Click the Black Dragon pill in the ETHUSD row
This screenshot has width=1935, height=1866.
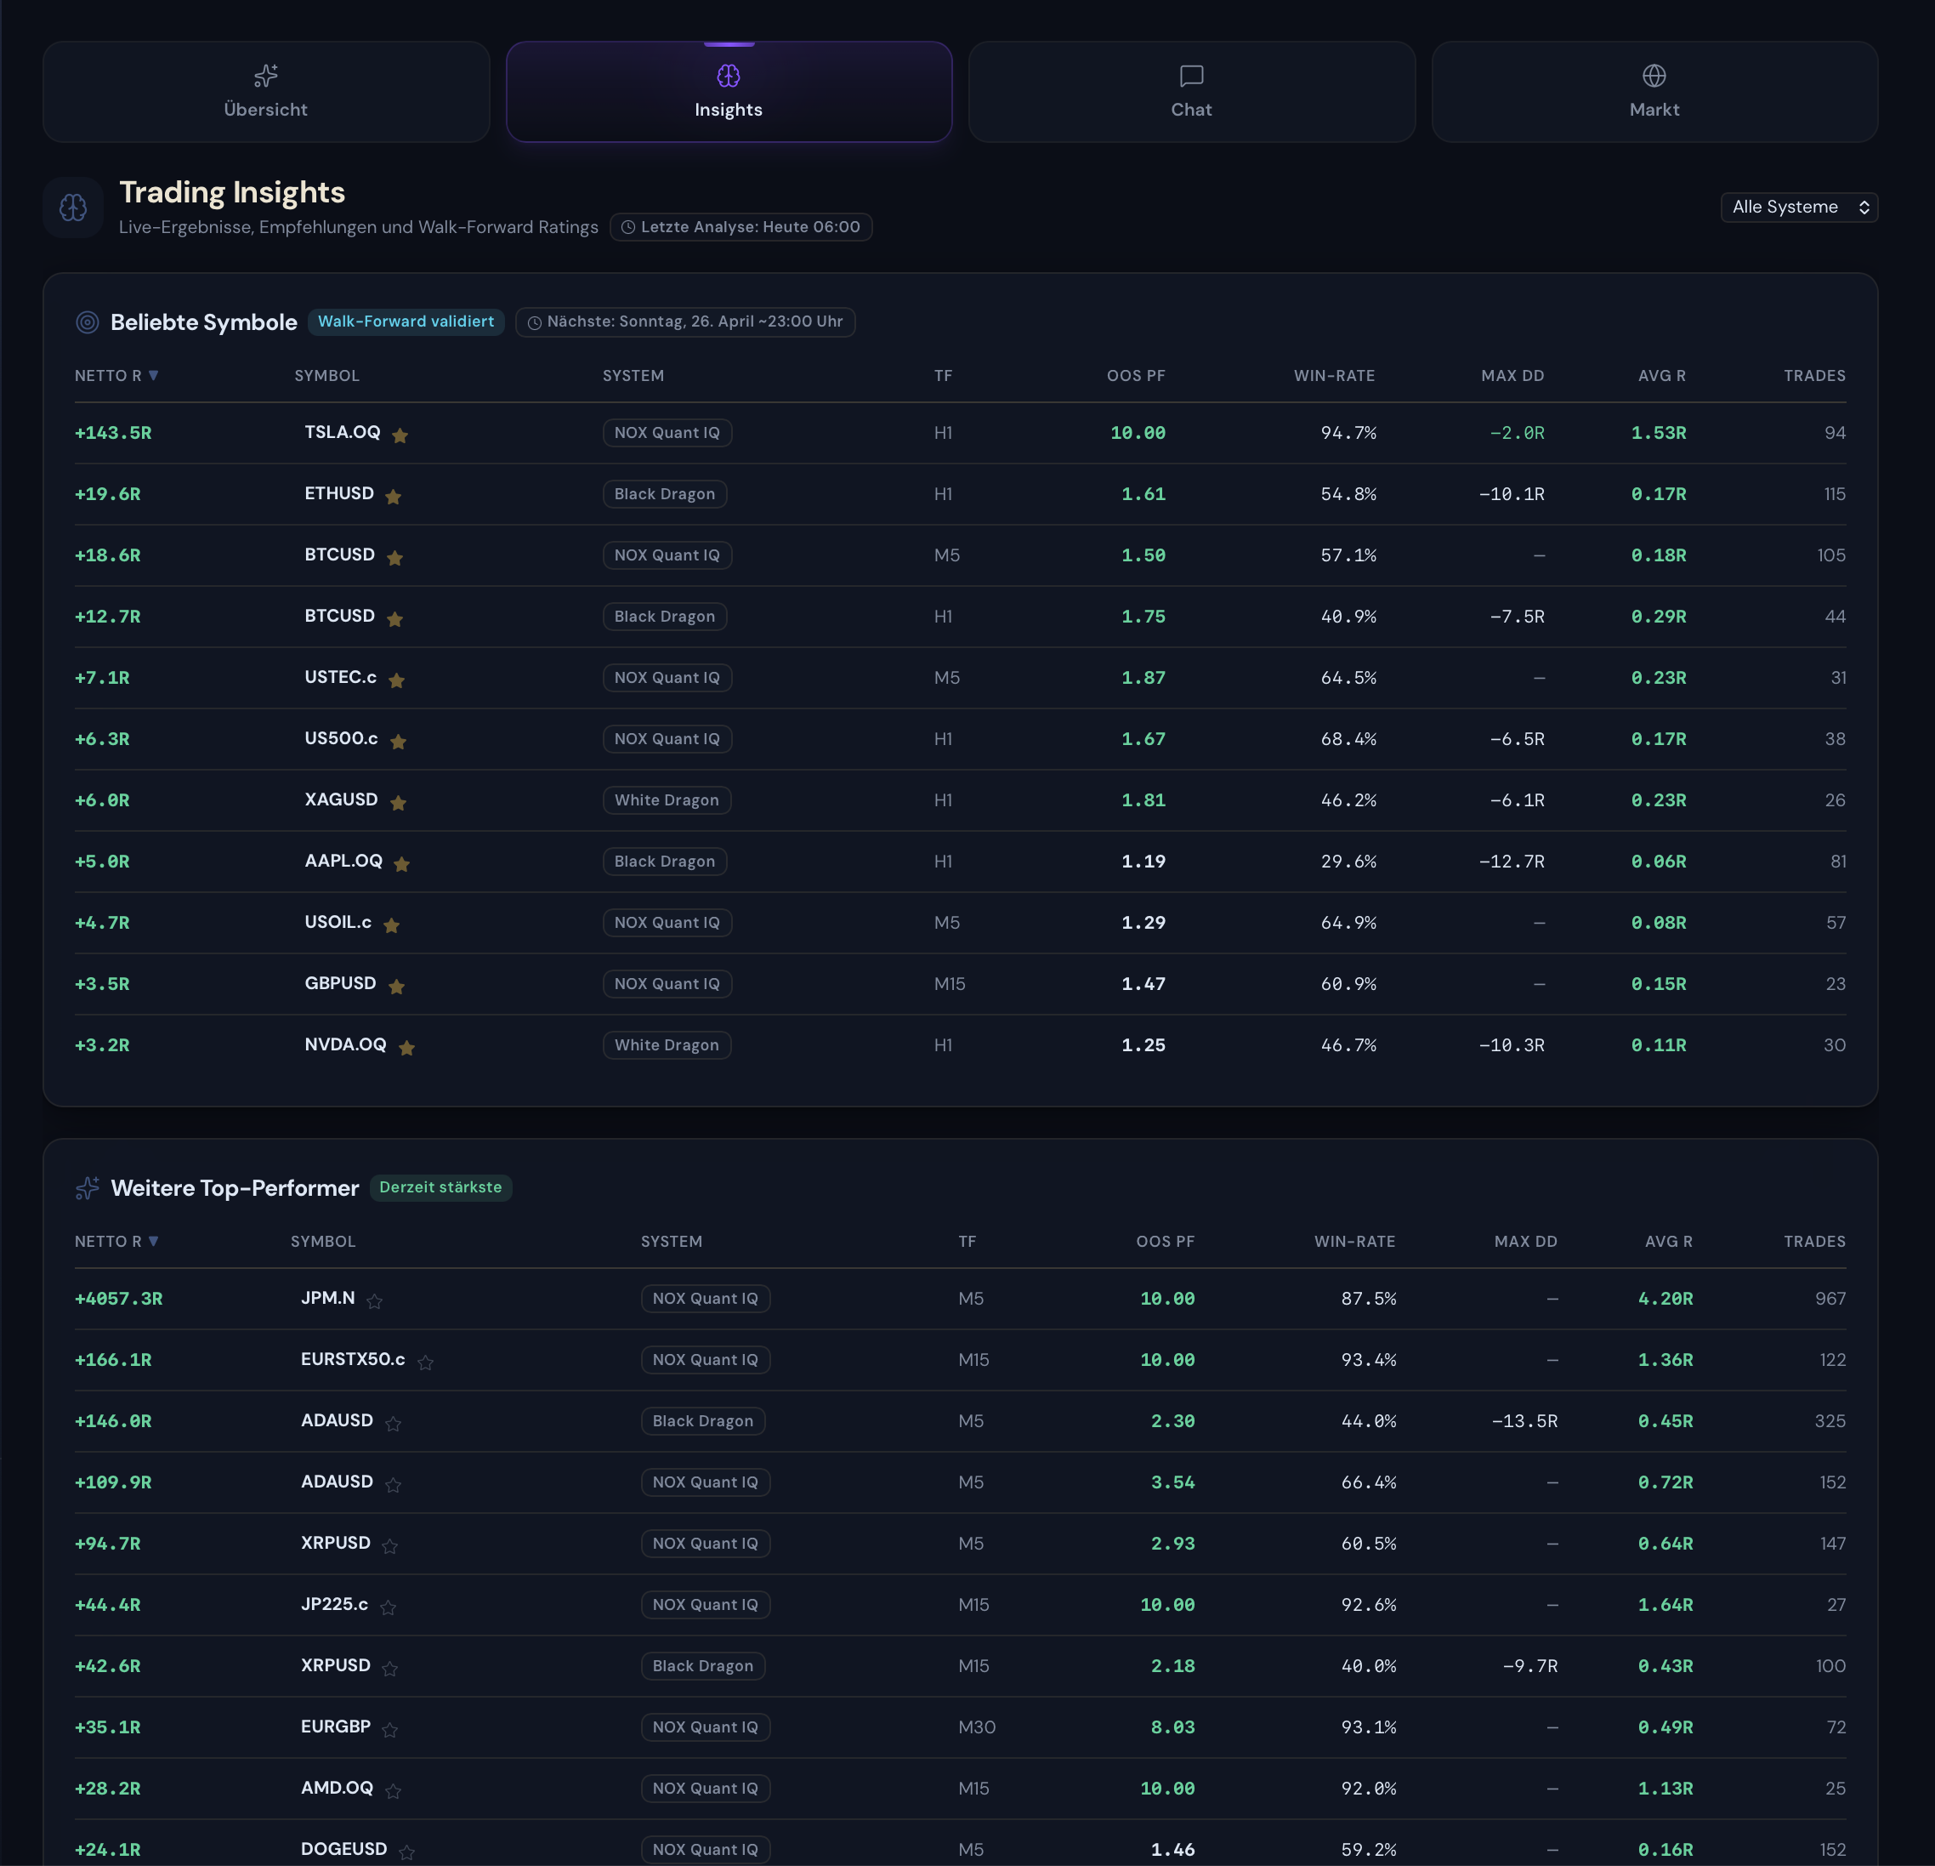(665, 494)
